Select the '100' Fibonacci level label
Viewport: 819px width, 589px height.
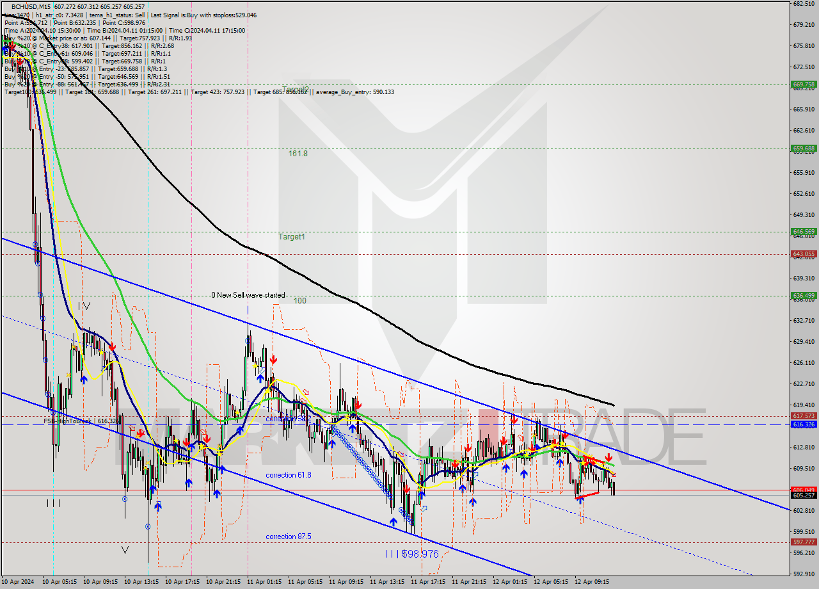300,300
